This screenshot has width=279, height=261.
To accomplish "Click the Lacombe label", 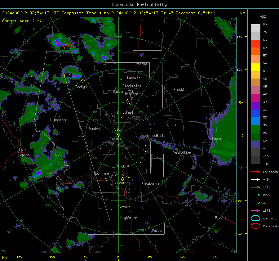I will pos(134,78).
